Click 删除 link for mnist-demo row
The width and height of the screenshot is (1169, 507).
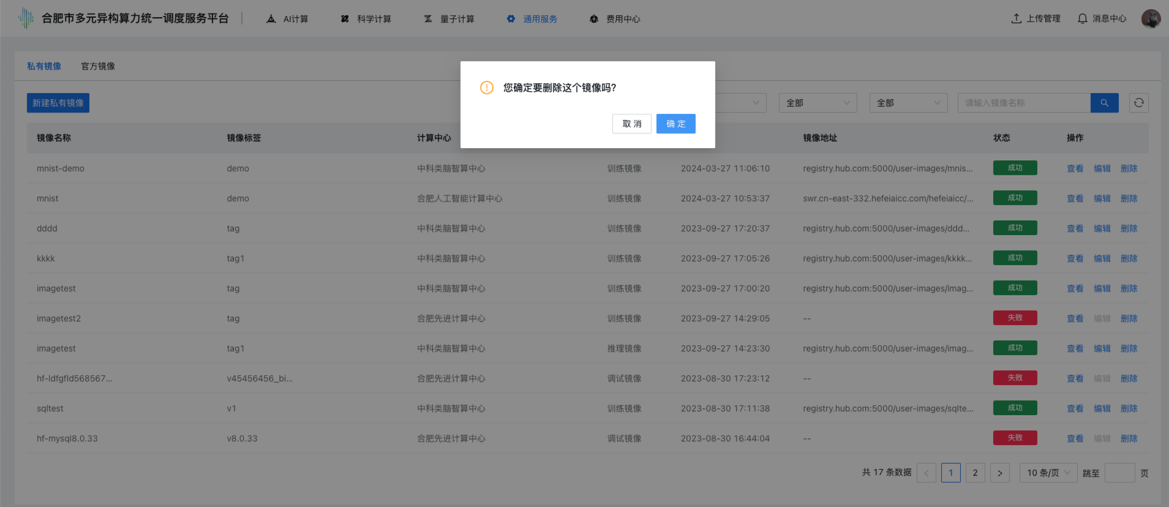(1129, 168)
